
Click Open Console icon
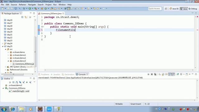[187, 74]
